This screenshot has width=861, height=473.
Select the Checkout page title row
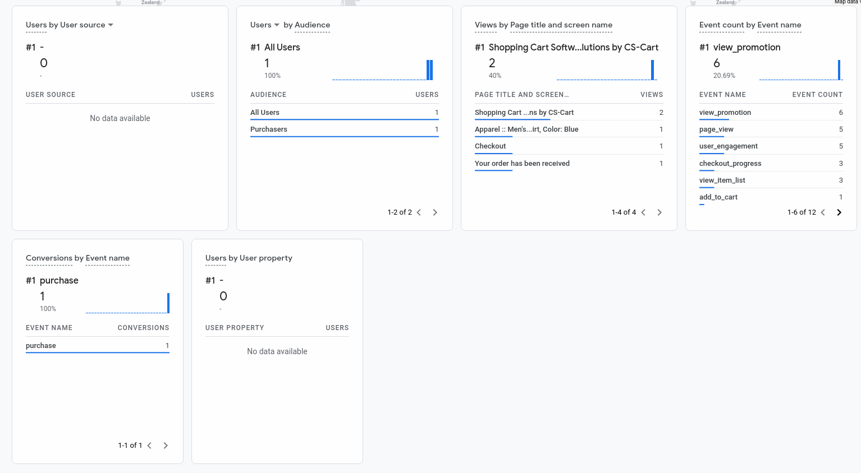[569, 146]
